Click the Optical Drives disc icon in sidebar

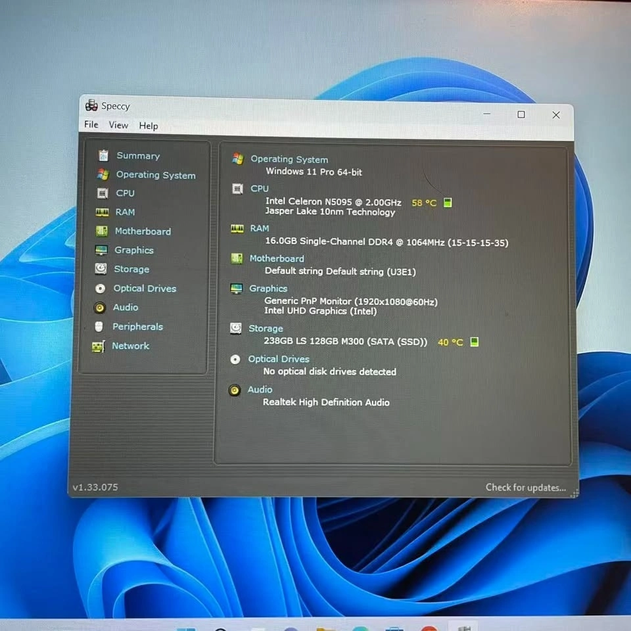100,289
